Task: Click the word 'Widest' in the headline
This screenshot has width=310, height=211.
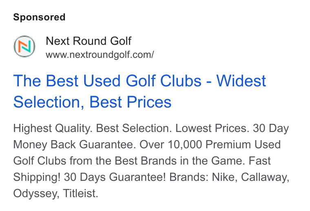Action: (241, 81)
